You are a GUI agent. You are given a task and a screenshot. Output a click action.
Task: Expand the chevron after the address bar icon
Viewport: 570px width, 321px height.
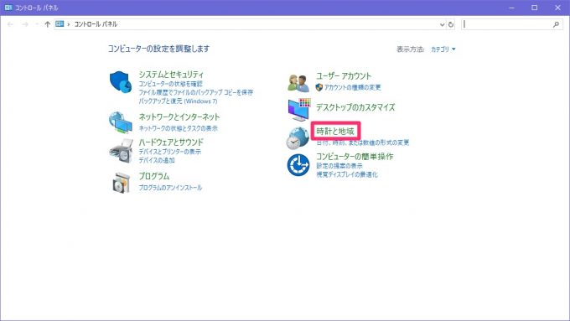coord(69,24)
